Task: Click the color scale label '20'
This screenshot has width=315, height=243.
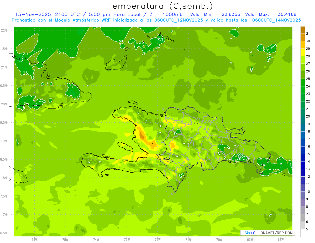Action: (x=308, y=116)
